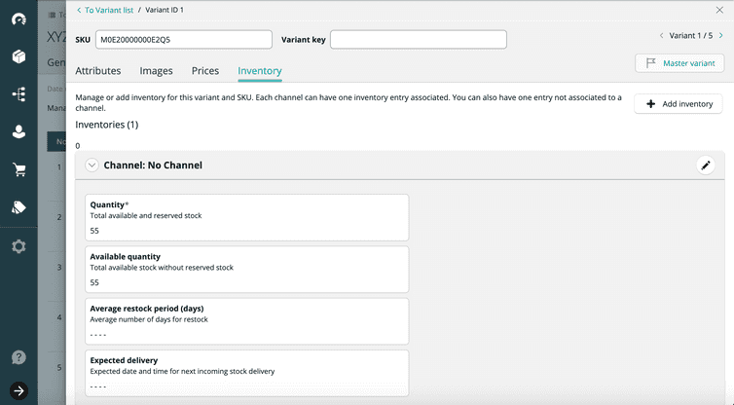
Task: Switch to the Attributes tab
Action: point(97,71)
